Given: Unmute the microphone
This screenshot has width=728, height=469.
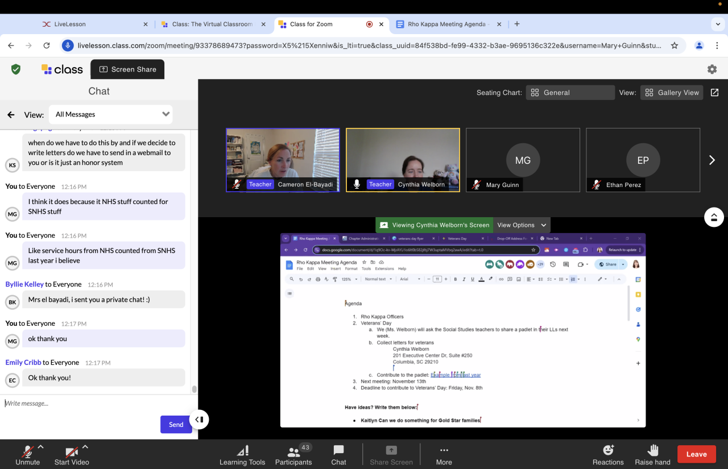Looking at the screenshot, I should [x=27, y=455].
